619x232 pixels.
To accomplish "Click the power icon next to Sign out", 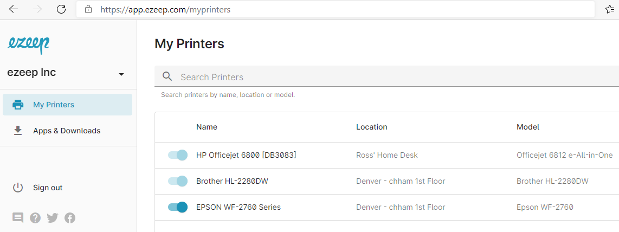I will click(x=18, y=188).
